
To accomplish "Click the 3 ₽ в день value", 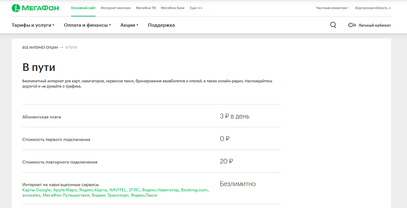I will pyautogui.click(x=235, y=116).
